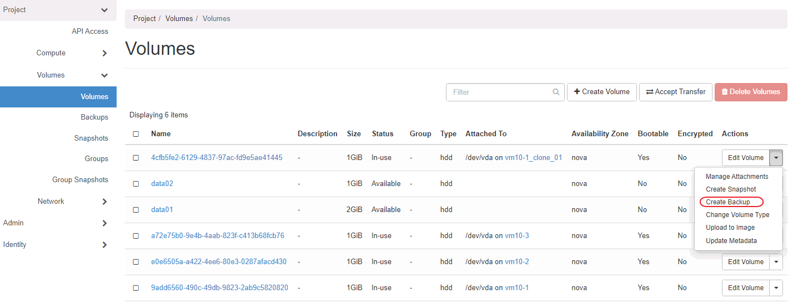Image resolution: width=788 pixels, height=304 pixels.
Task: Click the Accept Transfer button
Action: [x=676, y=92]
